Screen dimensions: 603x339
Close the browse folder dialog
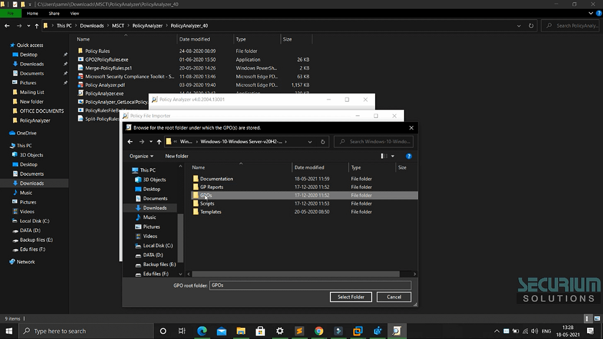(411, 128)
